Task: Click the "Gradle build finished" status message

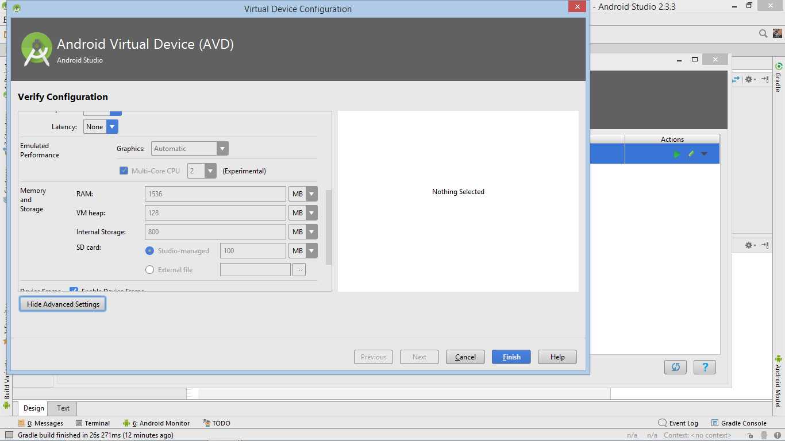Action: pyautogui.click(x=95, y=435)
